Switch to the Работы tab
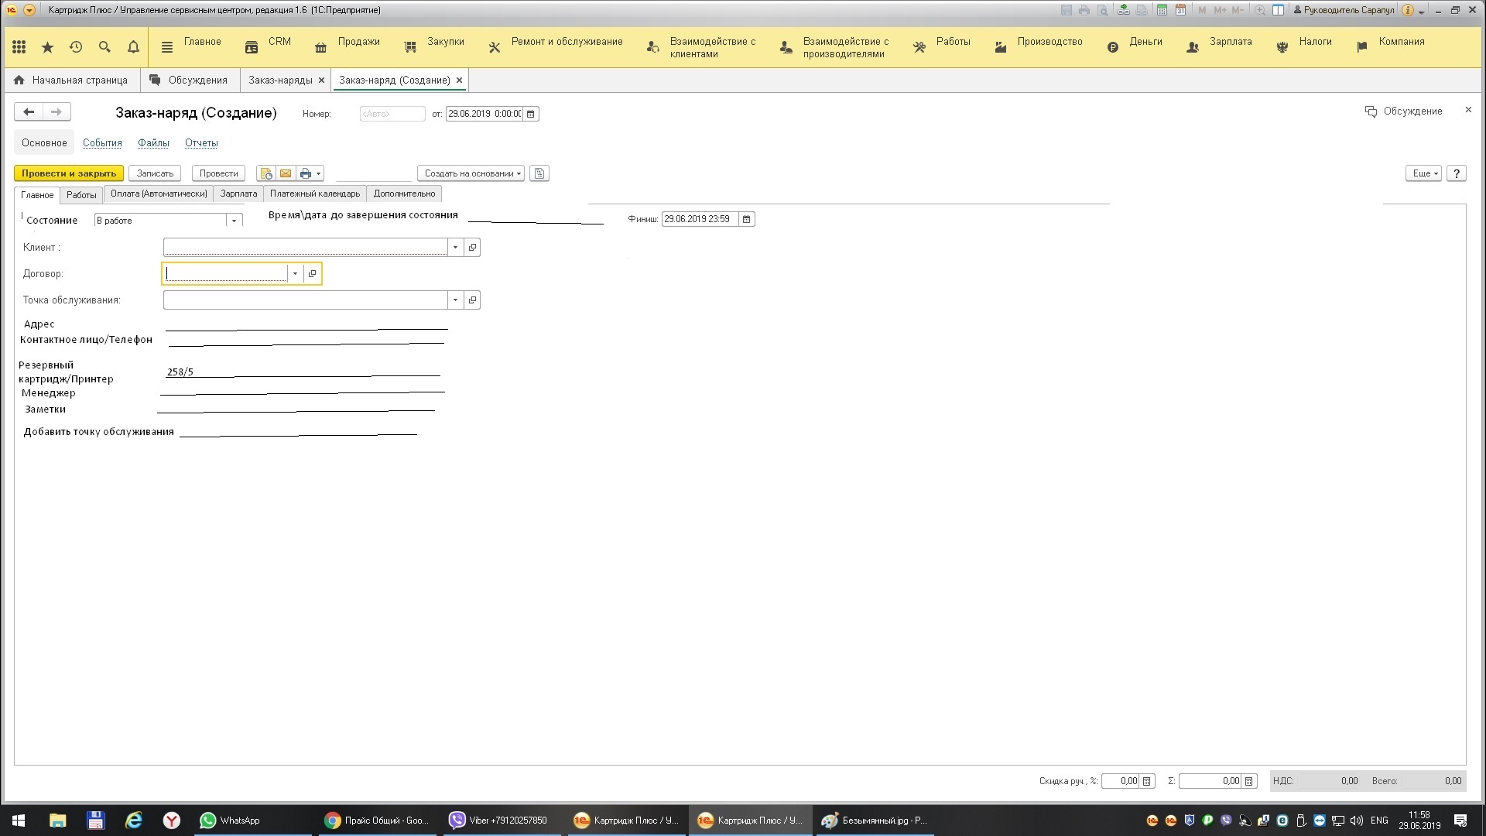The height and width of the screenshot is (836, 1486). [81, 195]
